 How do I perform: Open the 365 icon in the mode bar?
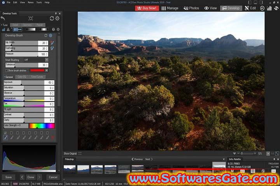pos(262,8)
